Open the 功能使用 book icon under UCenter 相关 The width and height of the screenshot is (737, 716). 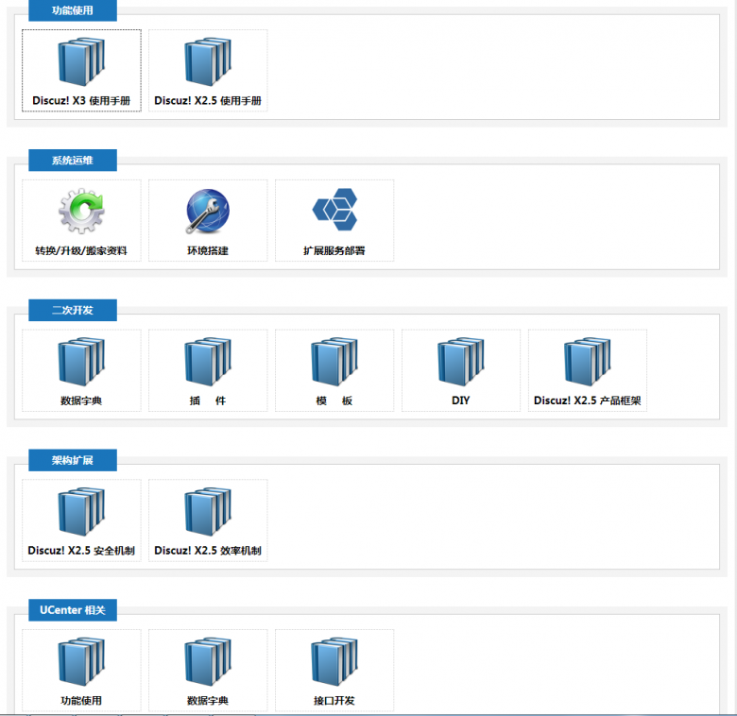81,661
